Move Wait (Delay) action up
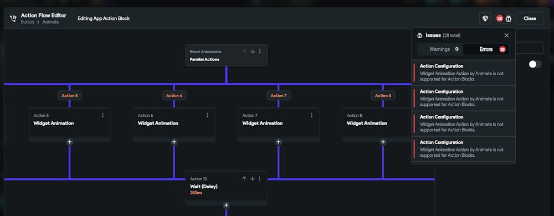Screen dimensions: 554x216 [x=244, y=178]
